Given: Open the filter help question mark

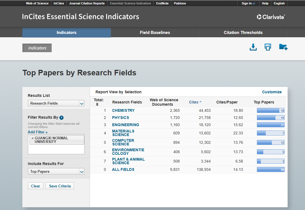Looking at the screenshot, I should coord(61,118).
